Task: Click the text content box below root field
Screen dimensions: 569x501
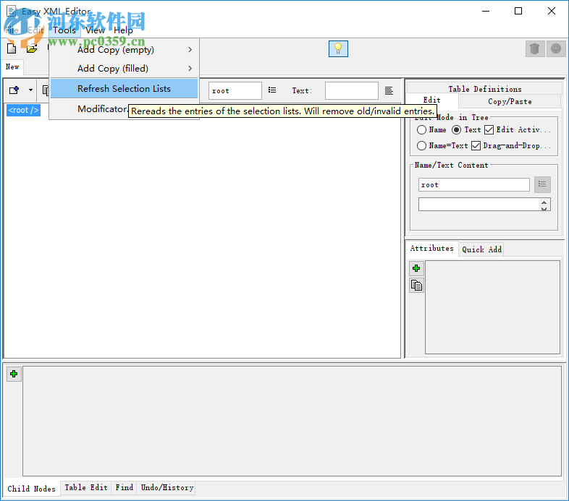Action: (479, 204)
